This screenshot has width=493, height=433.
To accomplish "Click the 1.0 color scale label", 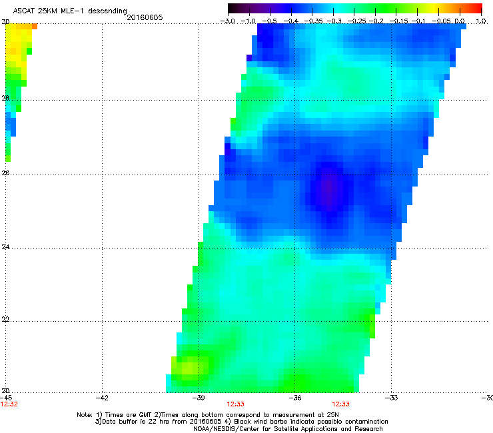I will pyautogui.click(x=481, y=21).
